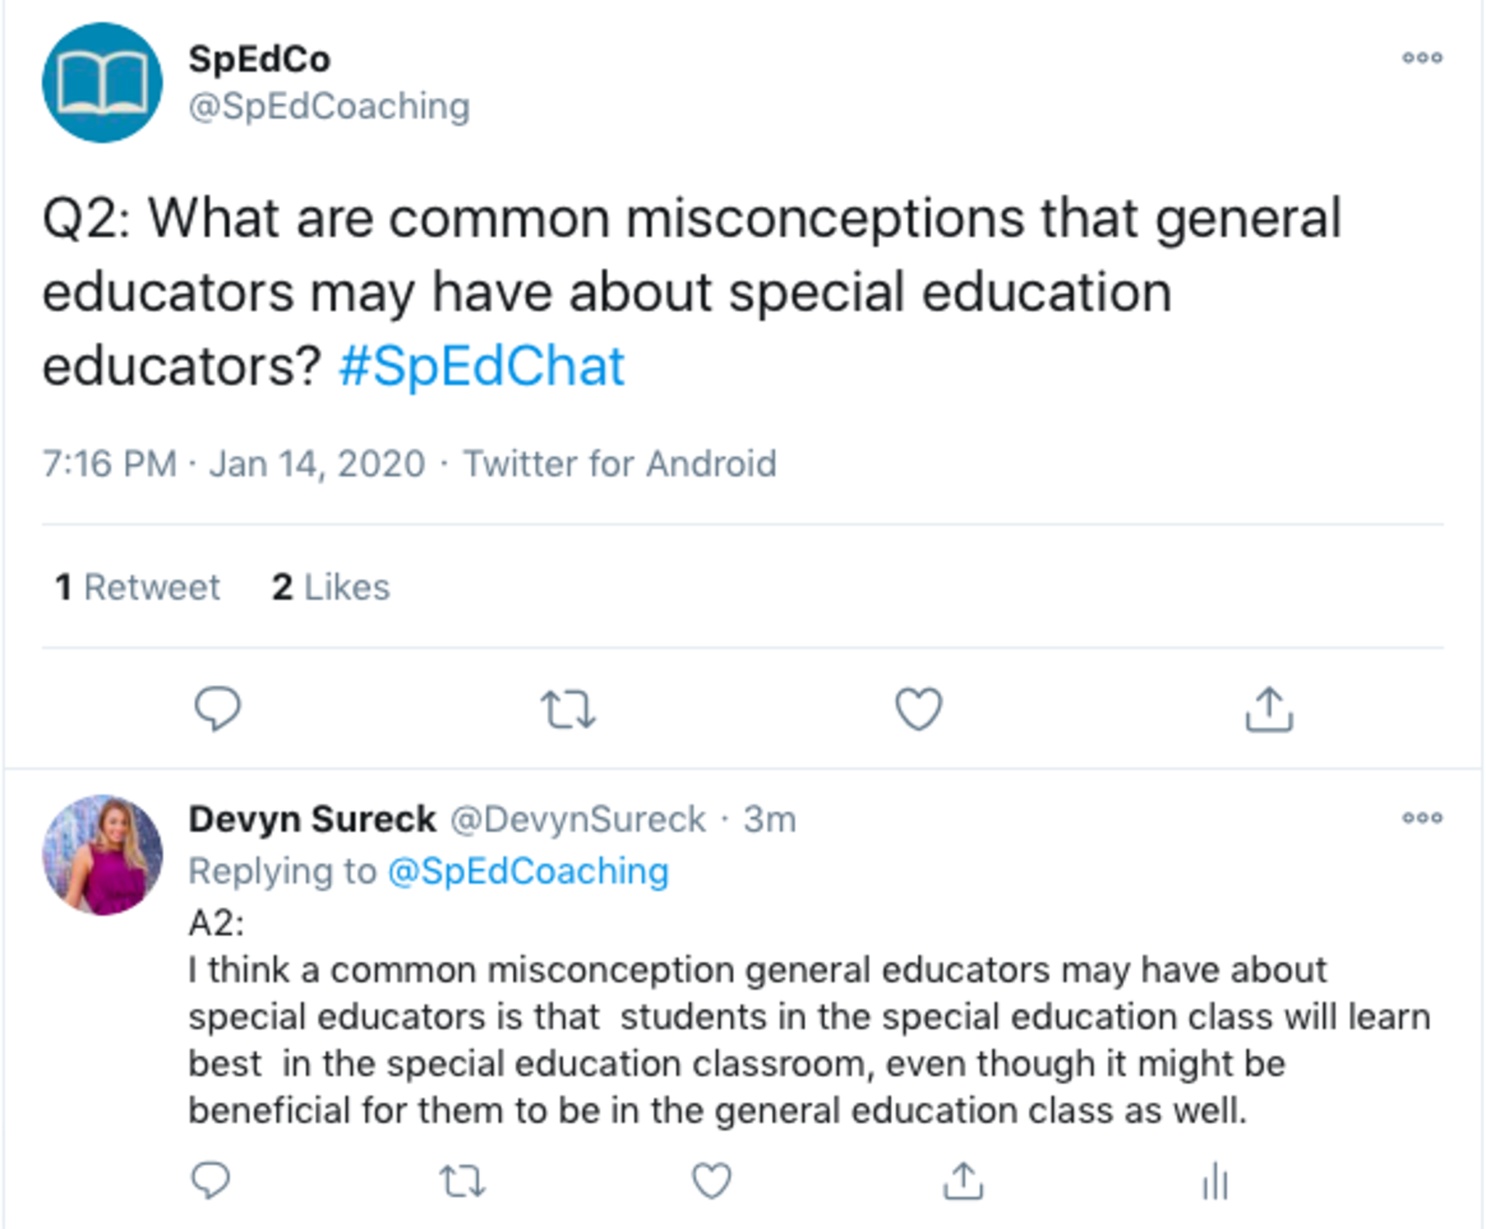
Task: Retweet the SpEdCo Q2 tweet
Action: click(x=568, y=709)
